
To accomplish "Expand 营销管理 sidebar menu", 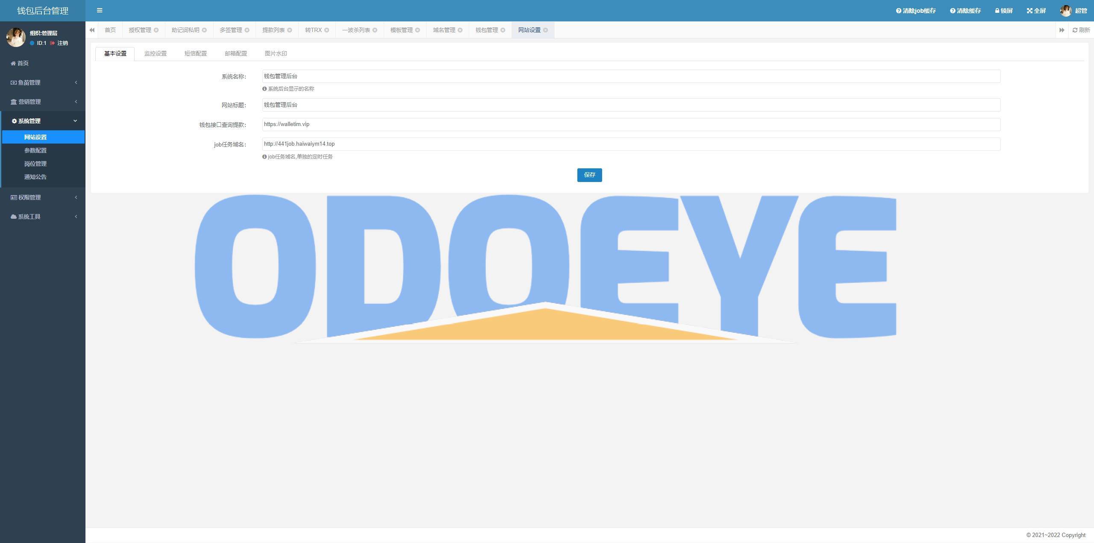I will click(43, 102).
